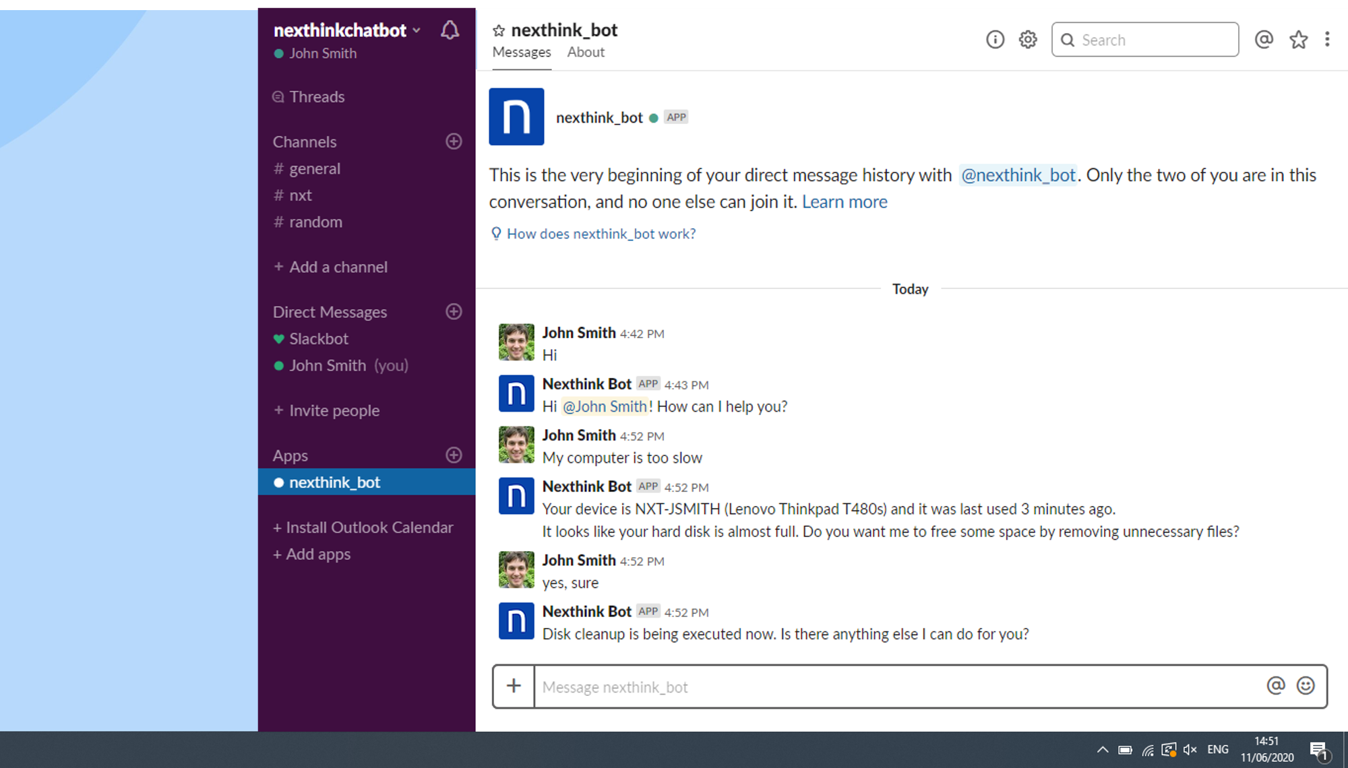Expand the nexthinkchatbot workspace menu

[347, 30]
